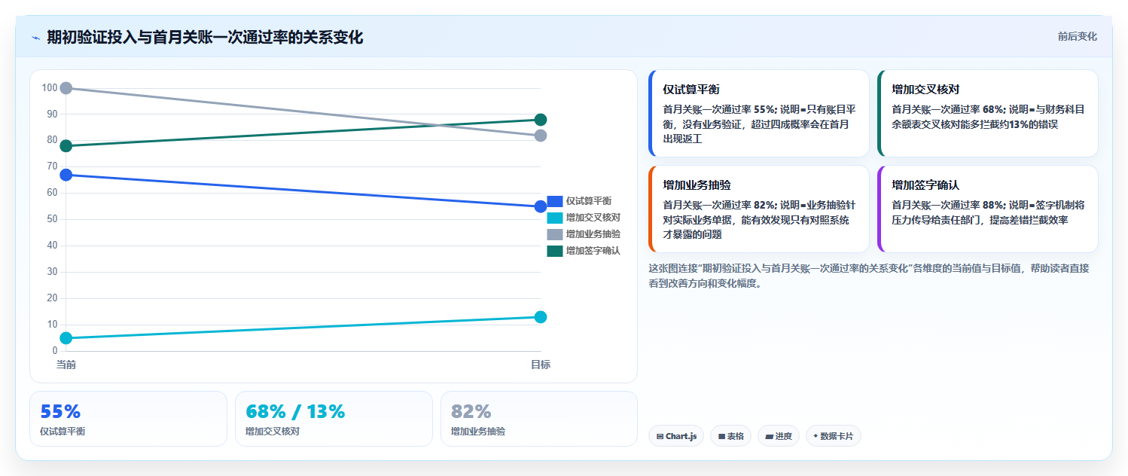Open the 增加业务抽验 info card title
The width and height of the screenshot is (1128, 476).
(x=697, y=185)
